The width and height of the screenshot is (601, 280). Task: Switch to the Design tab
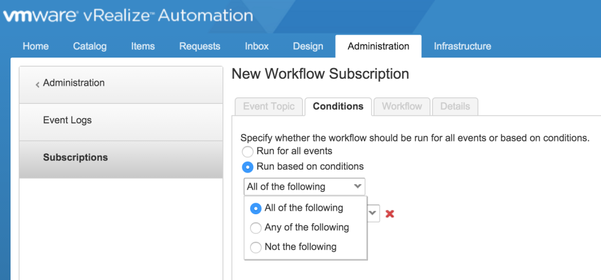(x=308, y=46)
